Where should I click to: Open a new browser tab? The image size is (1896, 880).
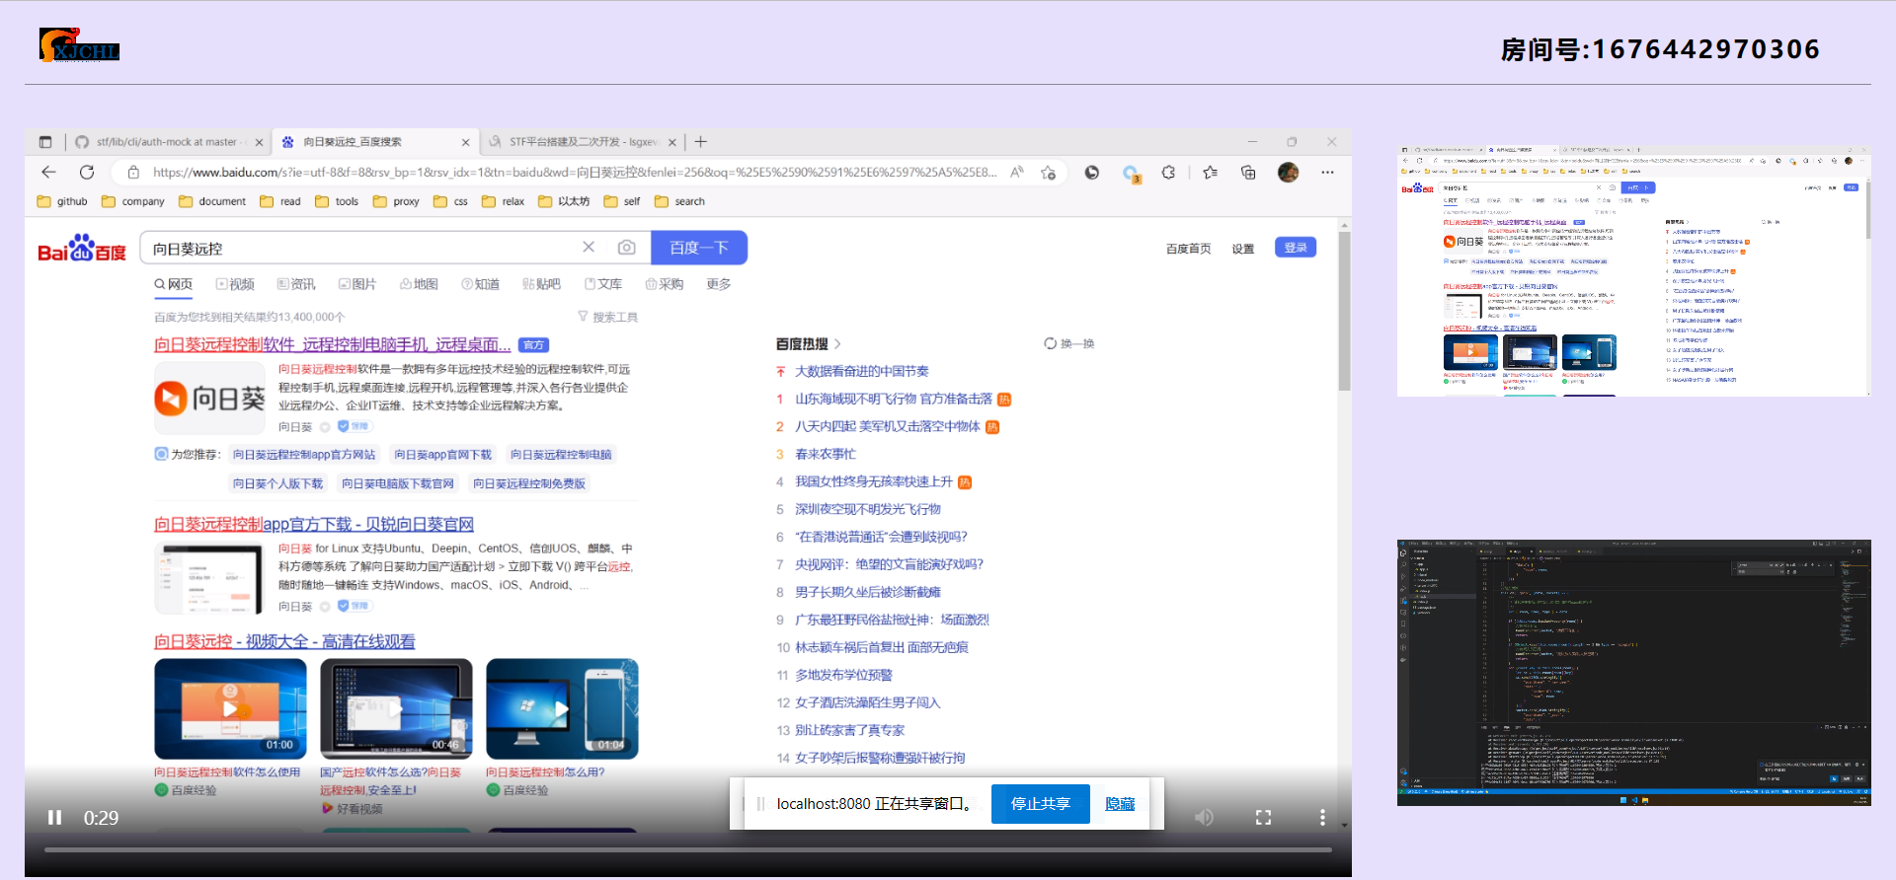700,142
